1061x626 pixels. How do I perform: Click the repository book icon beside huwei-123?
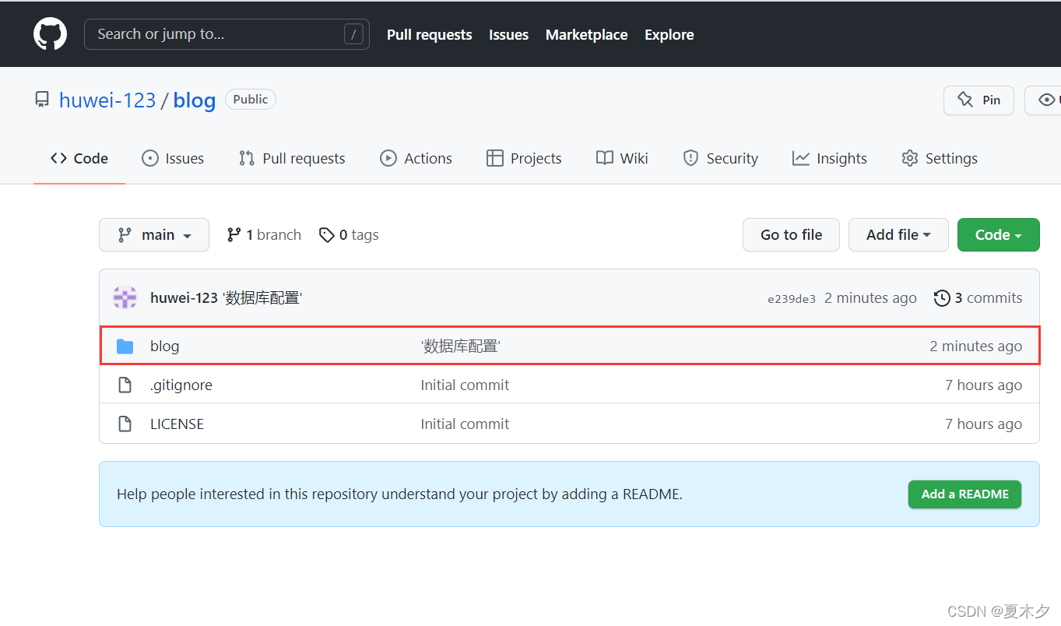tap(42, 100)
